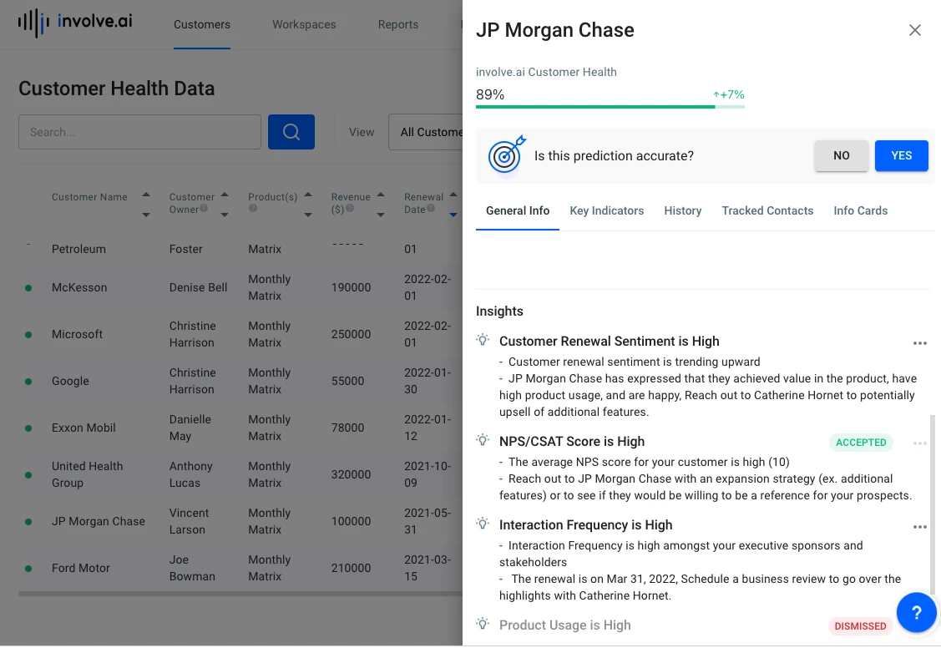This screenshot has width=941, height=648.
Task: Sort Customer Owner column descending
Action: pyautogui.click(x=225, y=215)
